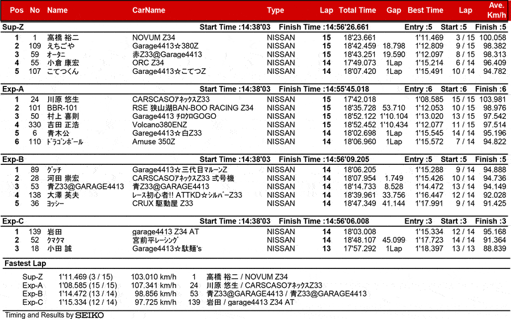Click the Pos column header
511x319 pixels.
pyautogui.click(x=16, y=10)
